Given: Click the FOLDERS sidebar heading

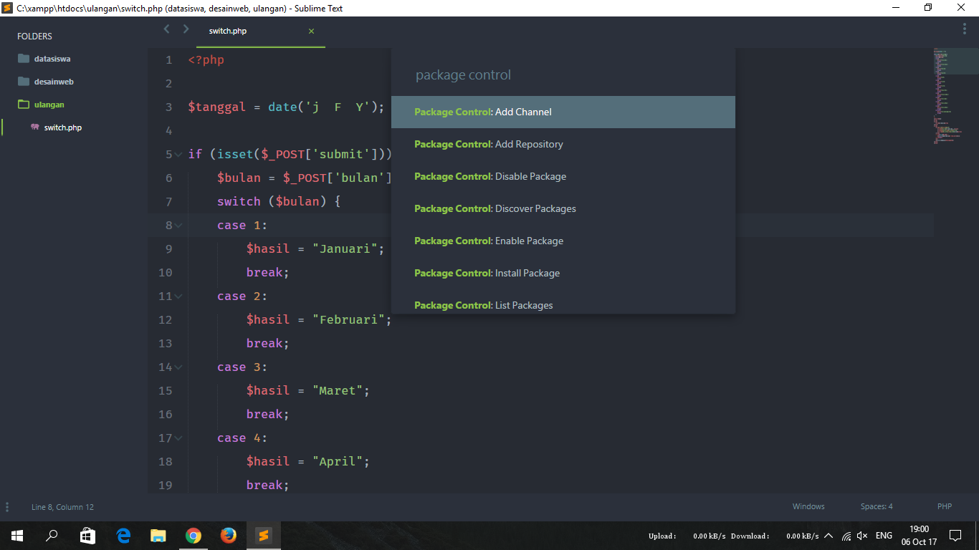Looking at the screenshot, I should pos(34,37).
